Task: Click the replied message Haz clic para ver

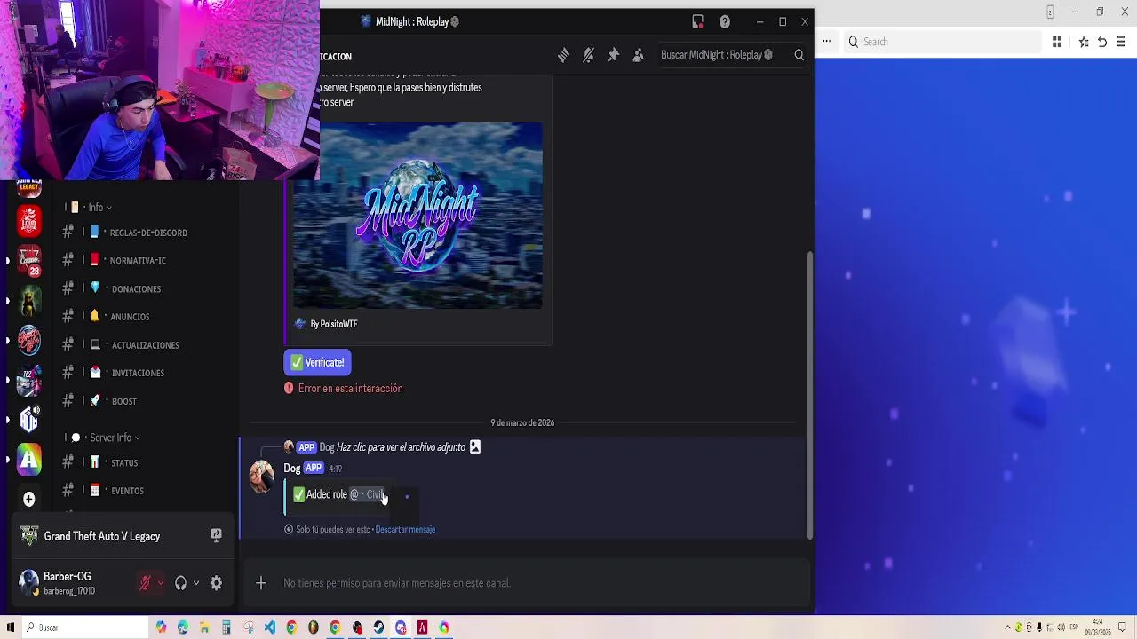Action: click(401, 446)
